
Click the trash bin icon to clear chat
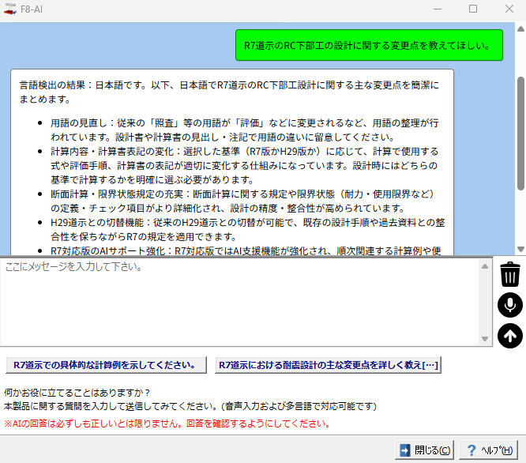pyautogui.click(x=510, y=274)
